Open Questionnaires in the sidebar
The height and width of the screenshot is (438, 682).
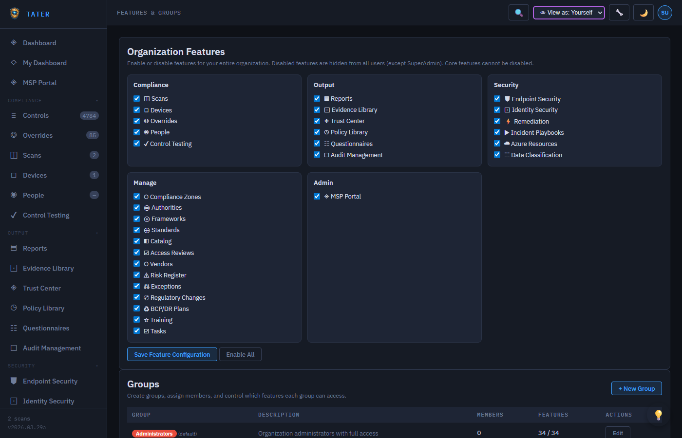(54, 328)
